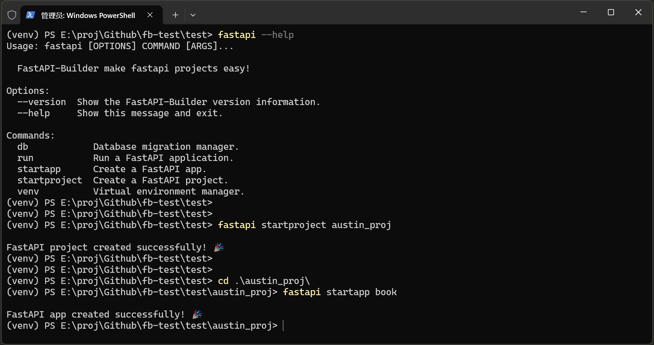Image resolution: width=654 pixels, height=345 pixels.
Task: Click the 'db' command name
Action: point(23,147)
